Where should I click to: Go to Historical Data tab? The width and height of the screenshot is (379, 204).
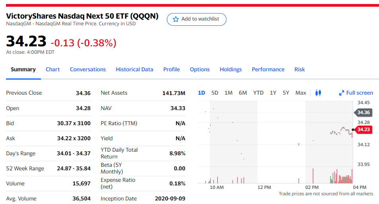[x=134, y=69]
